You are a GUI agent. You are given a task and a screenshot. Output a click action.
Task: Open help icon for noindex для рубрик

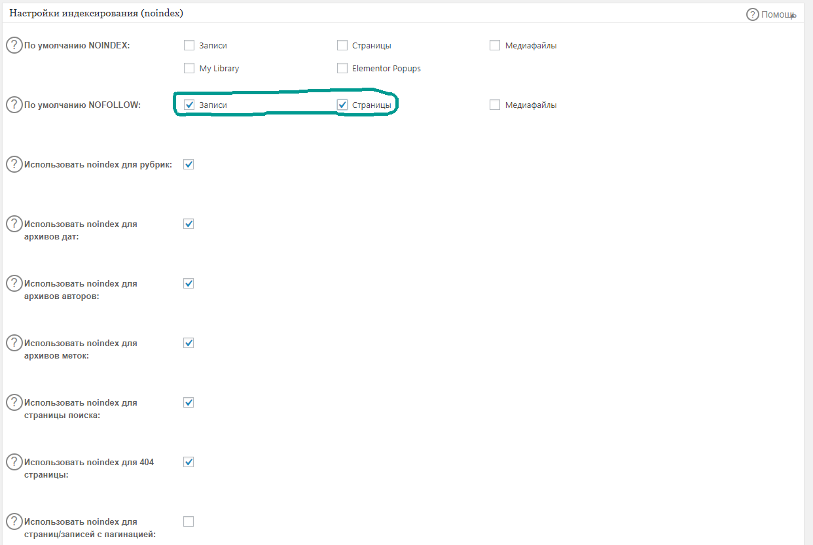[14, 164]
